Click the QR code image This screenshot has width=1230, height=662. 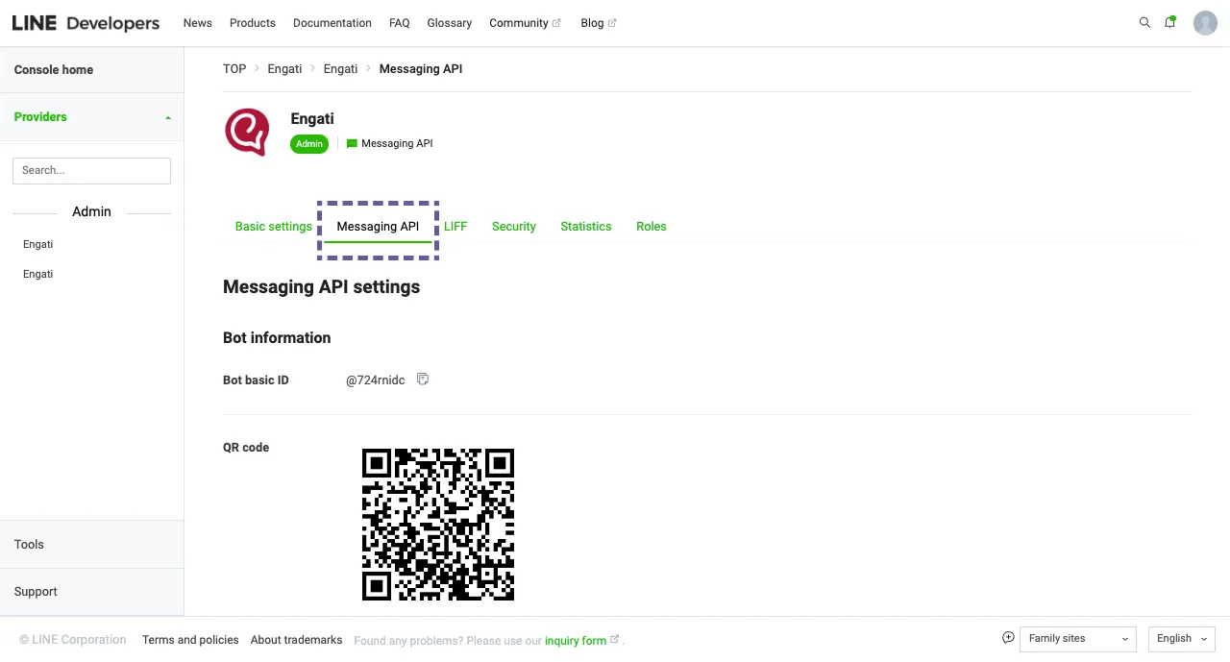pos(438,525)
